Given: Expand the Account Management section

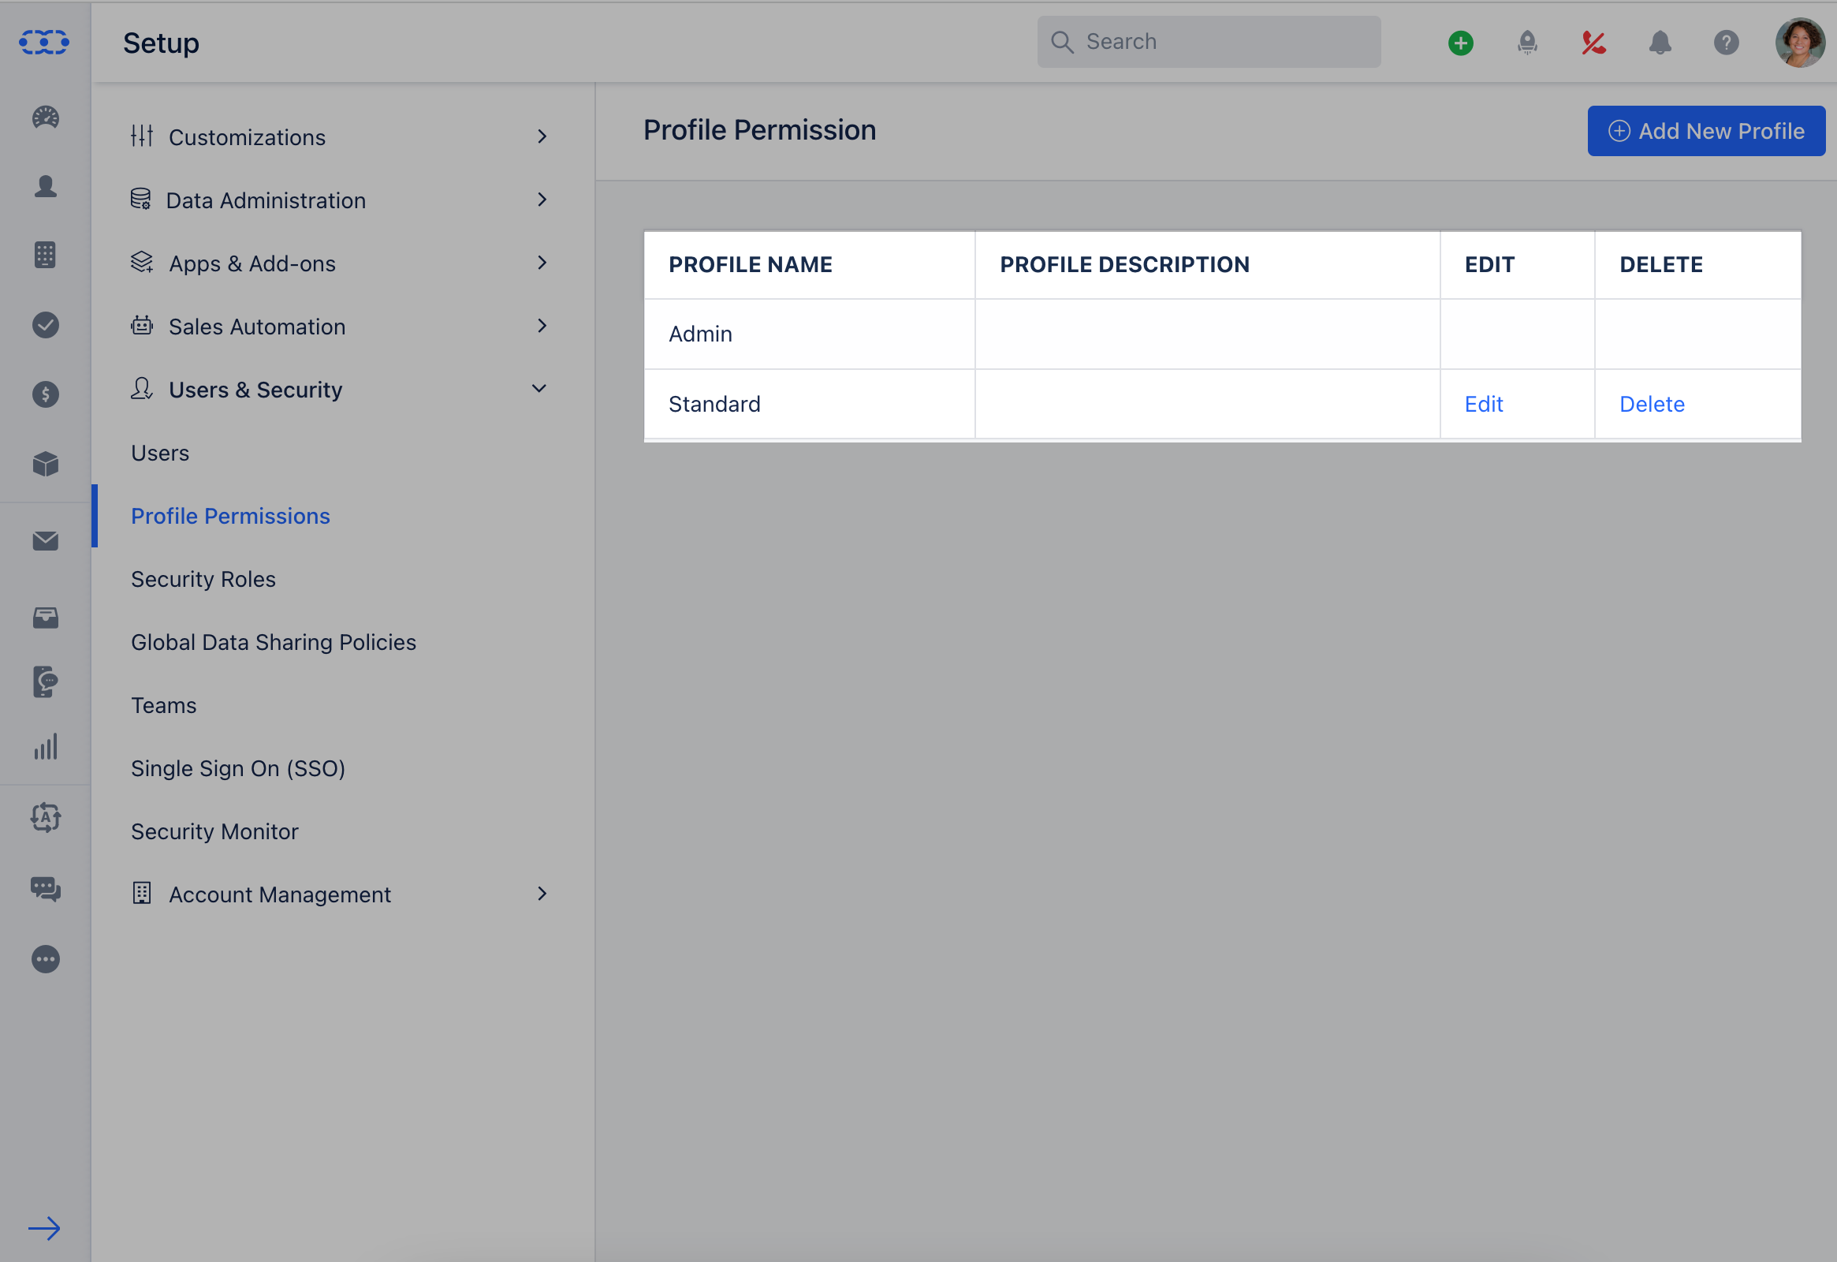Looking at the screenshot, I should (x=340, y=894).
